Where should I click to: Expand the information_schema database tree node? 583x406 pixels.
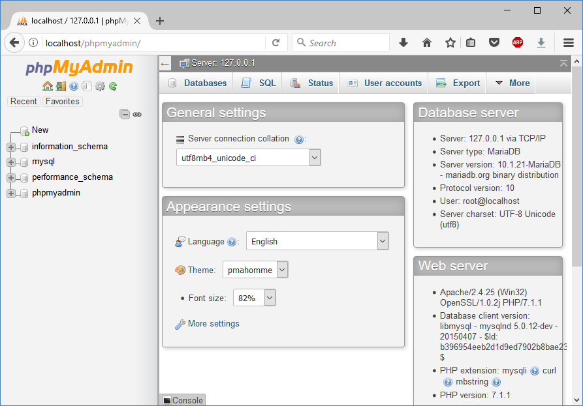pyautogui.click(x=11, y=147)
